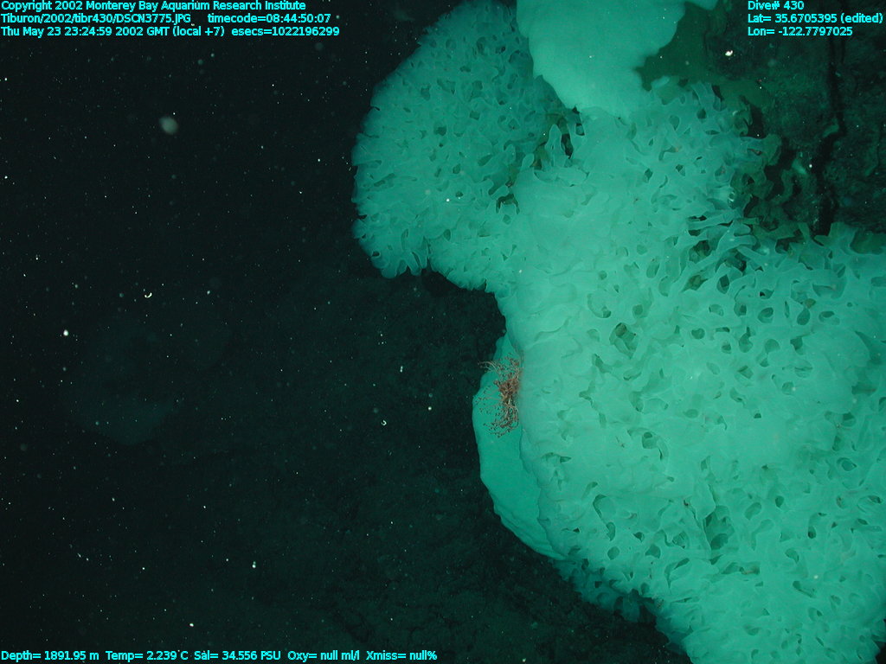
Task: Select the 'Xmiss= null%' reading
Action: (x=401, y=655)
